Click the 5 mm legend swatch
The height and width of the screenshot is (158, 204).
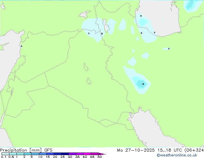click(x=35, y=154)
